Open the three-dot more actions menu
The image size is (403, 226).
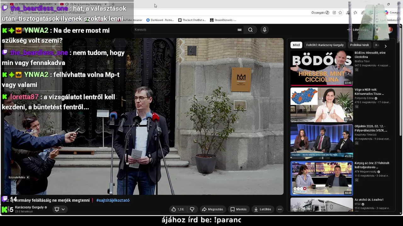click(280, 209)
